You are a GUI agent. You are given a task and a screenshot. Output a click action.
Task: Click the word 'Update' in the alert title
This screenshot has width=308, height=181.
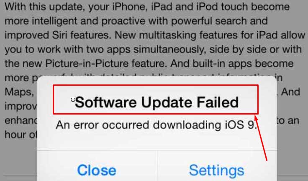coord(167,102)
